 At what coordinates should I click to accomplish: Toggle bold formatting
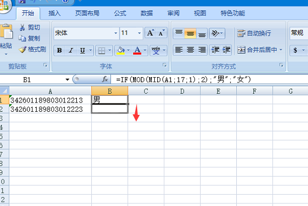pyautogui.click(x=59, y=50)
